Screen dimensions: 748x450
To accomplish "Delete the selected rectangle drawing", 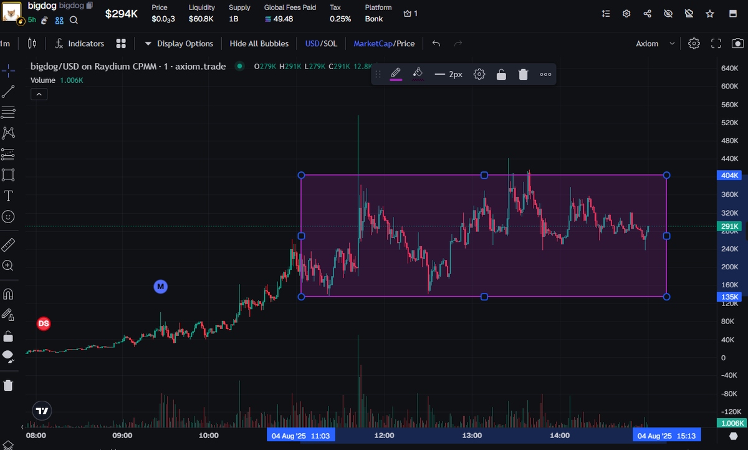I will point(524,74).
